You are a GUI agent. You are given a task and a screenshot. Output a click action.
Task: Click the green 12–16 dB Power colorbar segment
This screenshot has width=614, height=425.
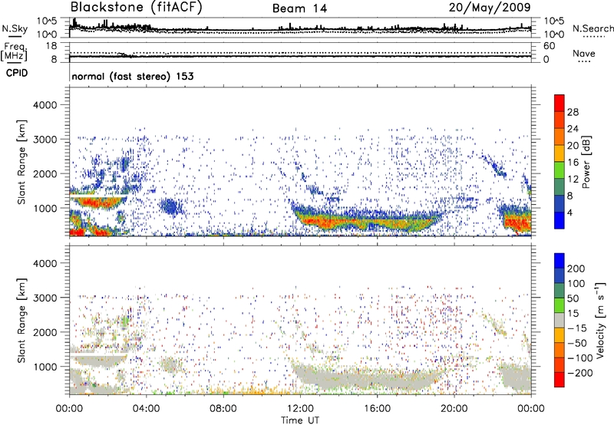[560, 170]
